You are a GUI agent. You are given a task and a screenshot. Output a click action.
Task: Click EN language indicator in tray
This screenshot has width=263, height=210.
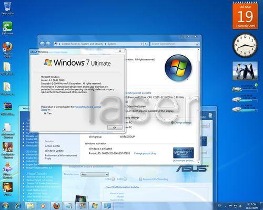pyautogui.click(x=220, y=206)
